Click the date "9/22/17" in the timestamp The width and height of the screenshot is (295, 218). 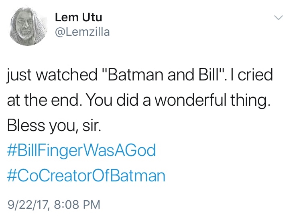(x=26, y=204)
